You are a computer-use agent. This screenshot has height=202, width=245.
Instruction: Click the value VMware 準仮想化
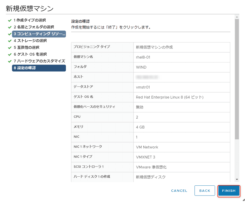pyautogui.click(x=151, y=167)
